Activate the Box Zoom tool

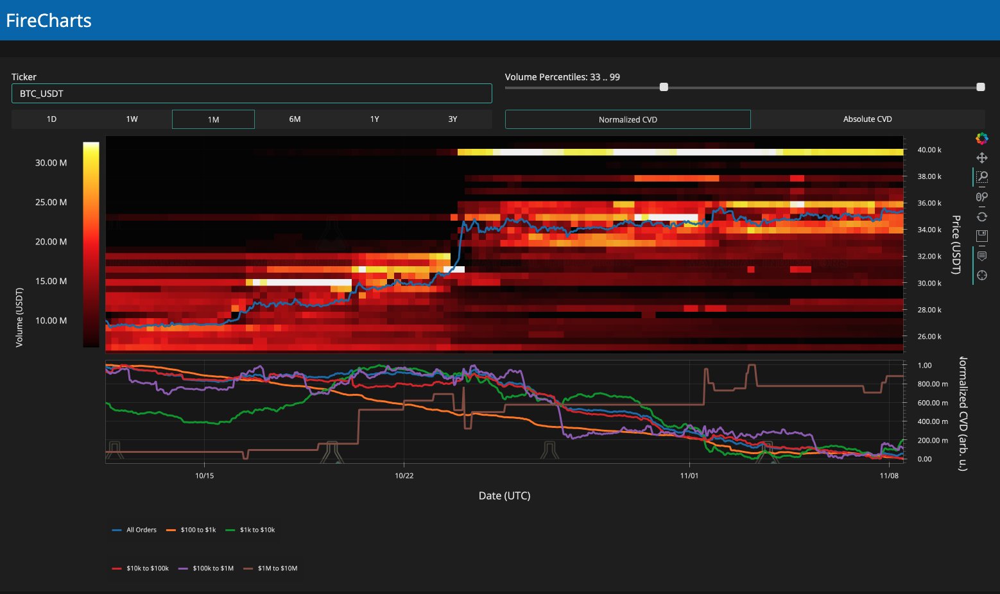[981, 177]
